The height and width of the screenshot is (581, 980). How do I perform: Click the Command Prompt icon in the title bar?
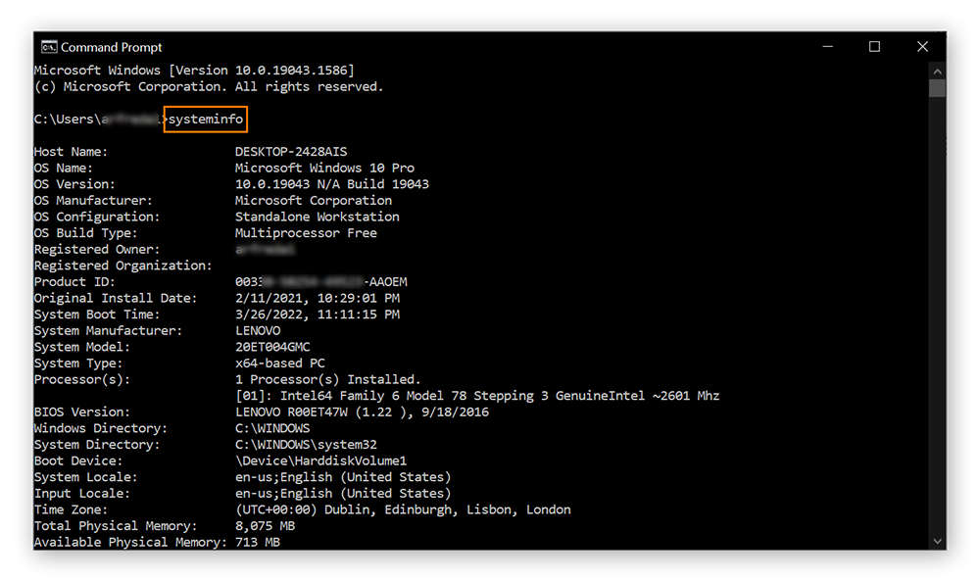[x=50, y=46]
